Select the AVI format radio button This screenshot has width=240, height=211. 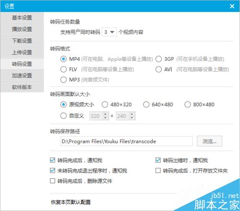158,70
